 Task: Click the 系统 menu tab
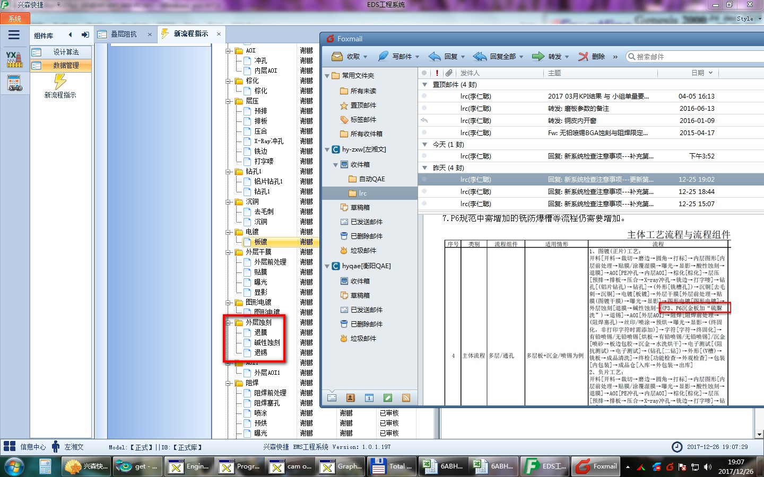click(14, 19)
